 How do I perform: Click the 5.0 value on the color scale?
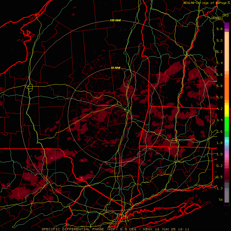pos(219,97)
